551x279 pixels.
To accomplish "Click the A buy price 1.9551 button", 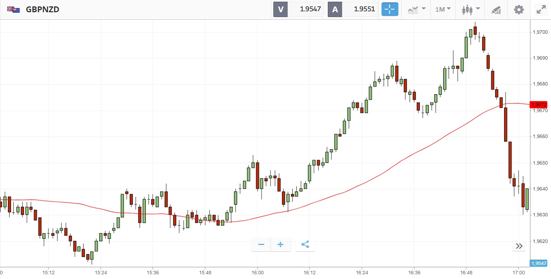I will (353, 9).
